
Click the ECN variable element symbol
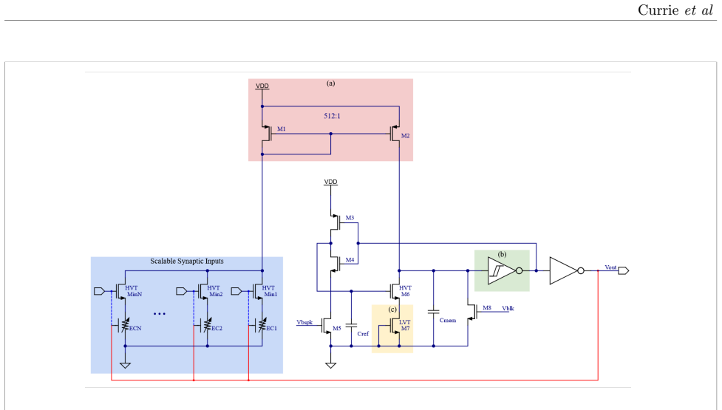(121, 325)
